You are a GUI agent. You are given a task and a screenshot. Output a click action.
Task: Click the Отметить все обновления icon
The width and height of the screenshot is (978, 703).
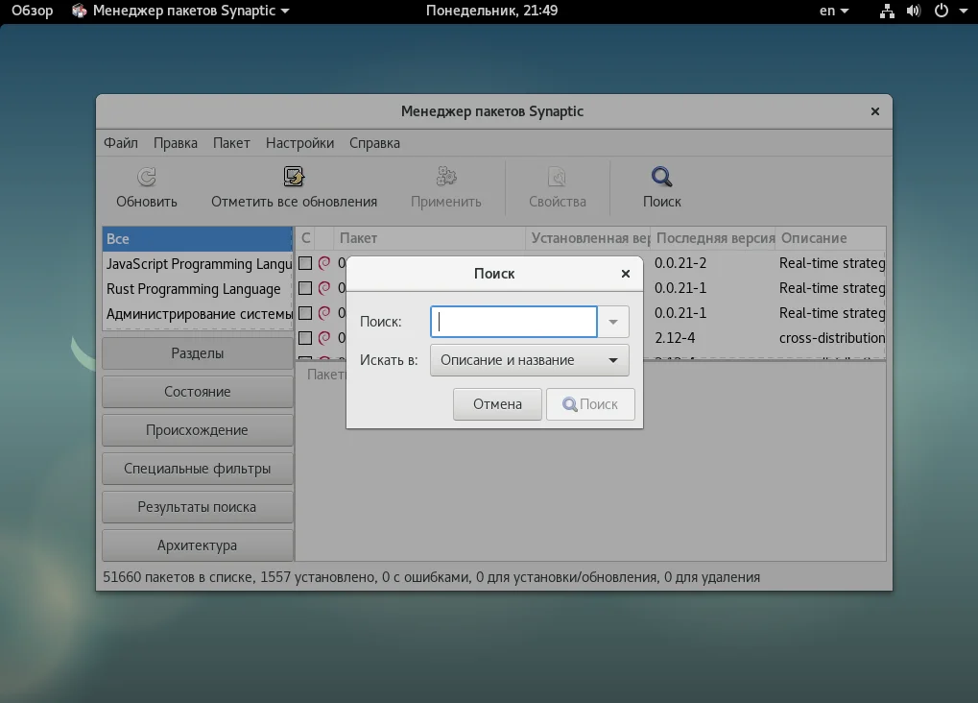click(x=294, y=177)
